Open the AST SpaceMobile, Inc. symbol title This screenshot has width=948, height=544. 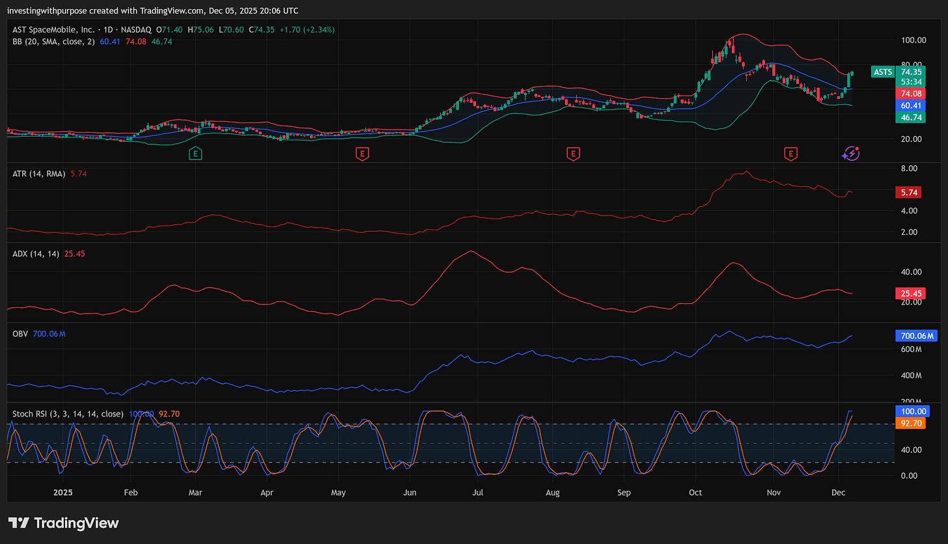point(52,29)
